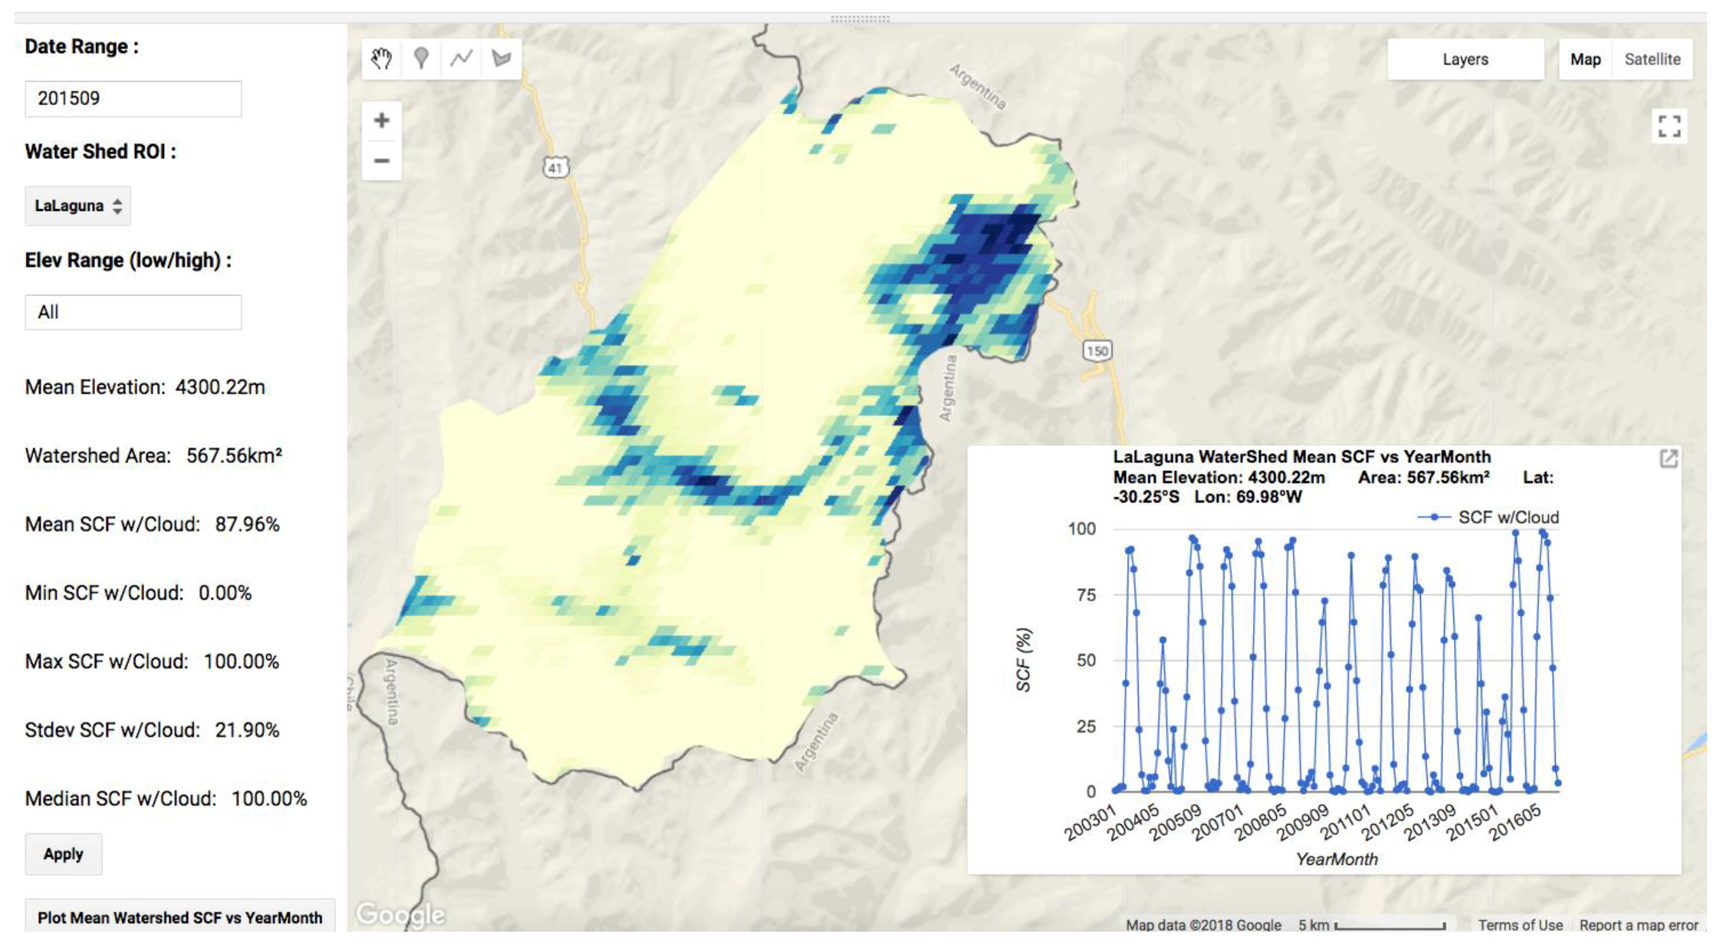The width and height of the screenshot is (1717, 947).
Task: Toggle fullscreen map view
Action: click(x=1669, y=127)
